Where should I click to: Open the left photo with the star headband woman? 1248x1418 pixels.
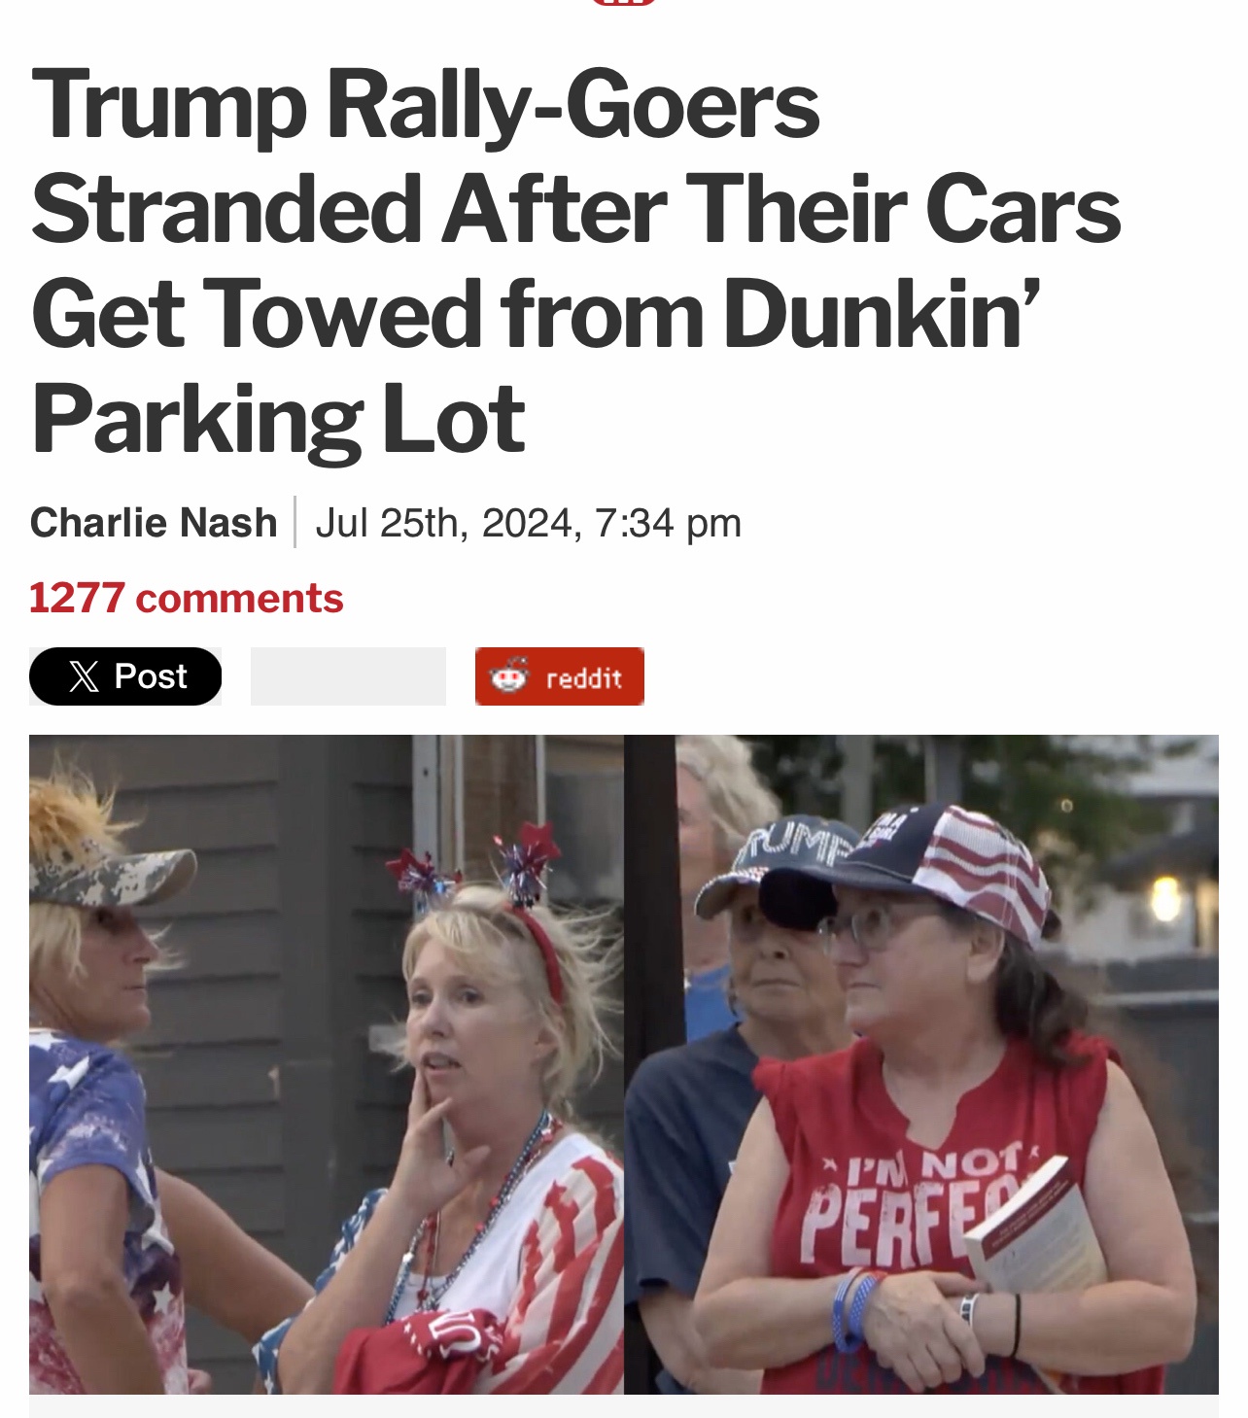pos(327,1064)
